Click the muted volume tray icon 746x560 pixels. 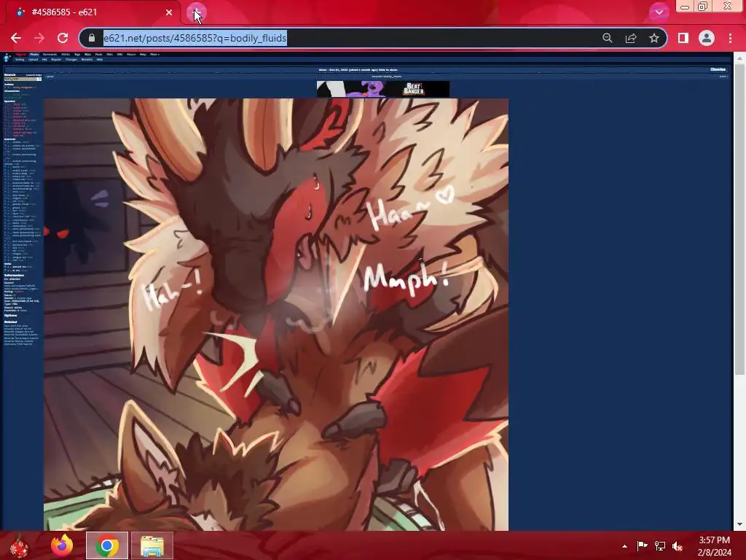click(x=678, y=546)
